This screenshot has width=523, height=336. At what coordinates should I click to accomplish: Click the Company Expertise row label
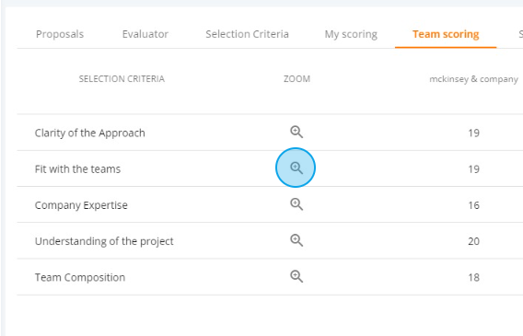(81, 205)
